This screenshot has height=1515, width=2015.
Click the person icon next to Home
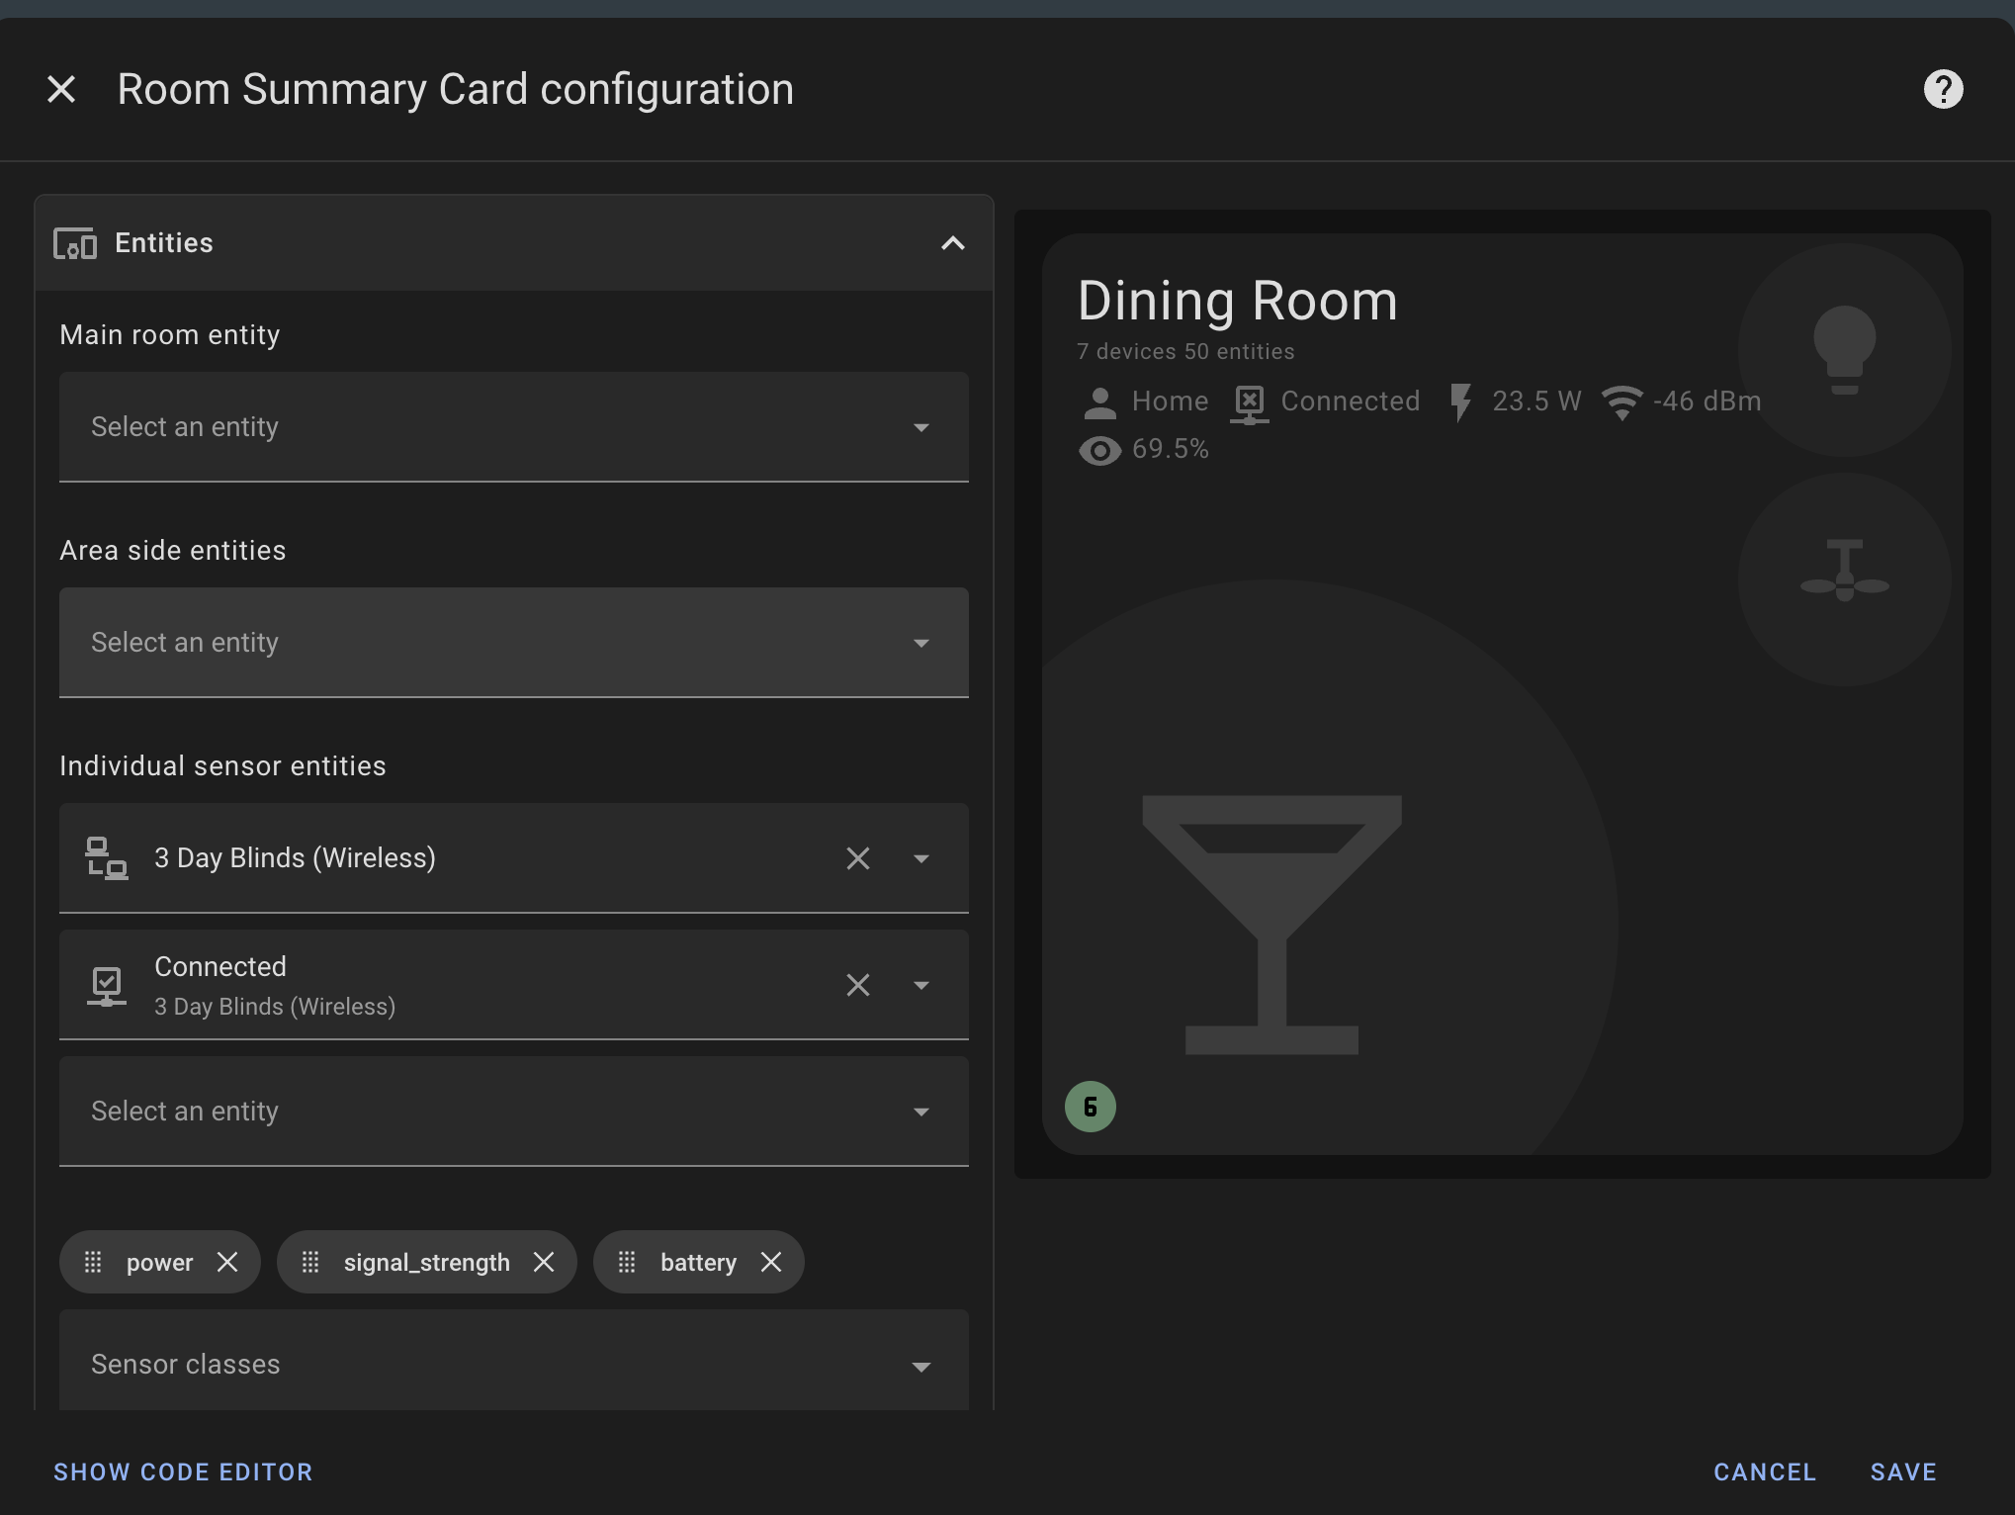[x=1098, y=401]
